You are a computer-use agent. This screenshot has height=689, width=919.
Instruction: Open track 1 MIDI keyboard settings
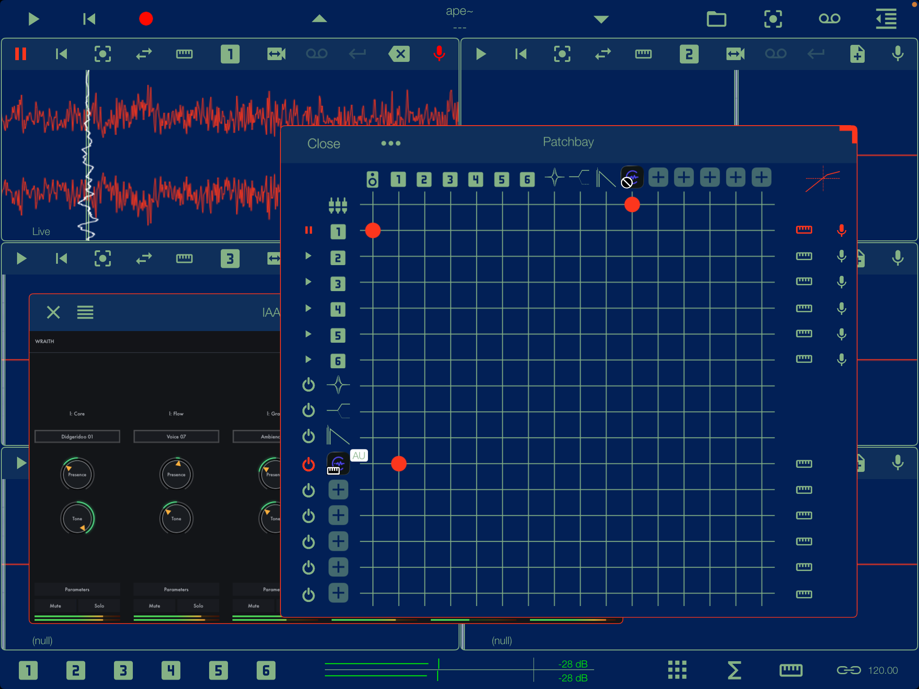point(184,54)
